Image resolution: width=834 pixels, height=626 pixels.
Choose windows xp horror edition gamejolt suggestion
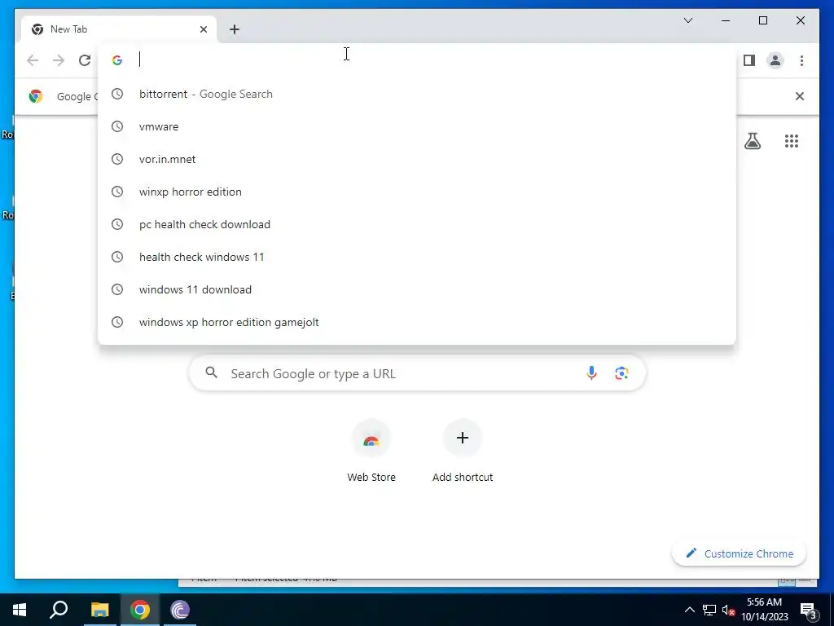click(x=417, y=322)
